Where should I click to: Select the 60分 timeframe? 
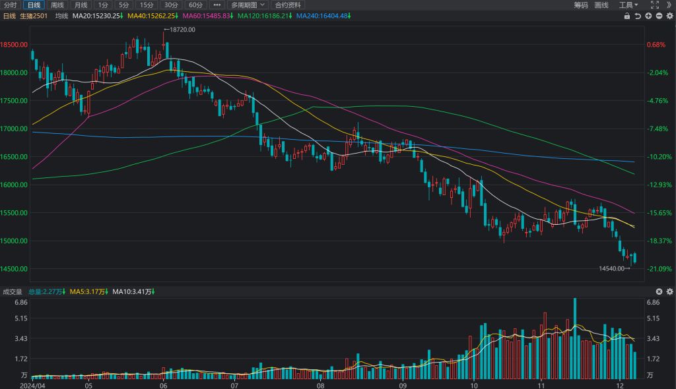195,5
